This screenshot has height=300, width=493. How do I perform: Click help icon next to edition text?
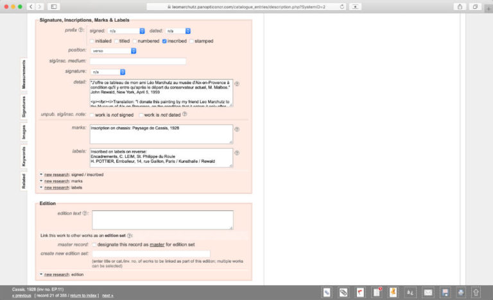point(85,213)
